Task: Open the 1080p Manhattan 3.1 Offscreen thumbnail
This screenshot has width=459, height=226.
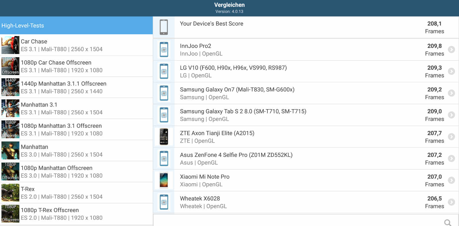Action: pyautogui.click(x=10, y=129)
